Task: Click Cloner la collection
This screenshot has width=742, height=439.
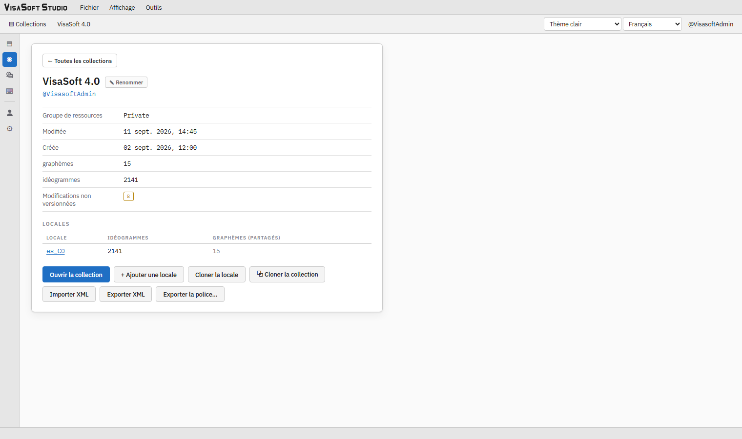Action: (x=287, y=274)
